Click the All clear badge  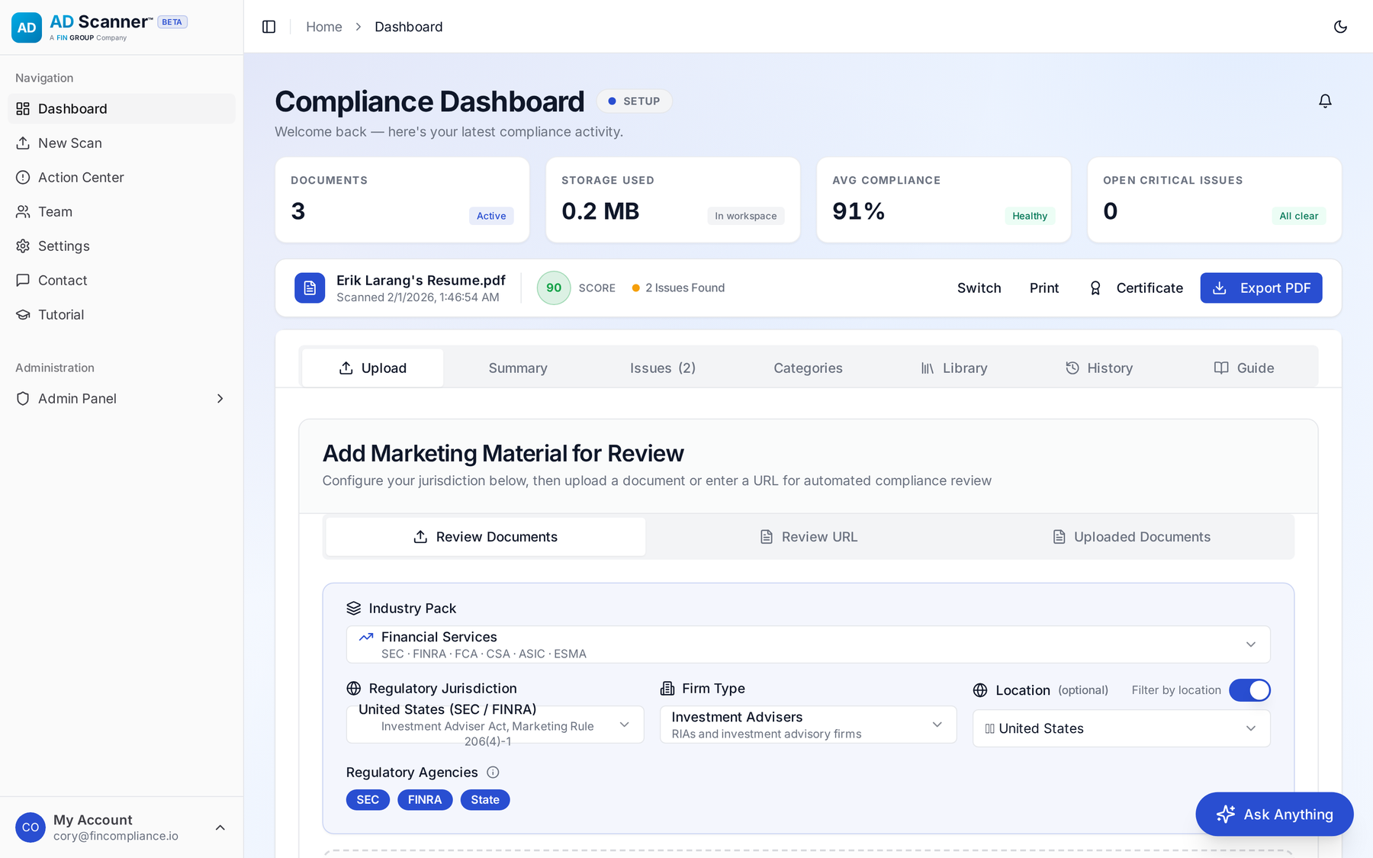pos(1299,216)
